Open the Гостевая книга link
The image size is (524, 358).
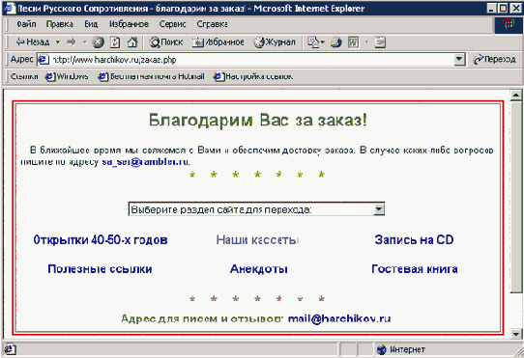(x=415, y=269)
